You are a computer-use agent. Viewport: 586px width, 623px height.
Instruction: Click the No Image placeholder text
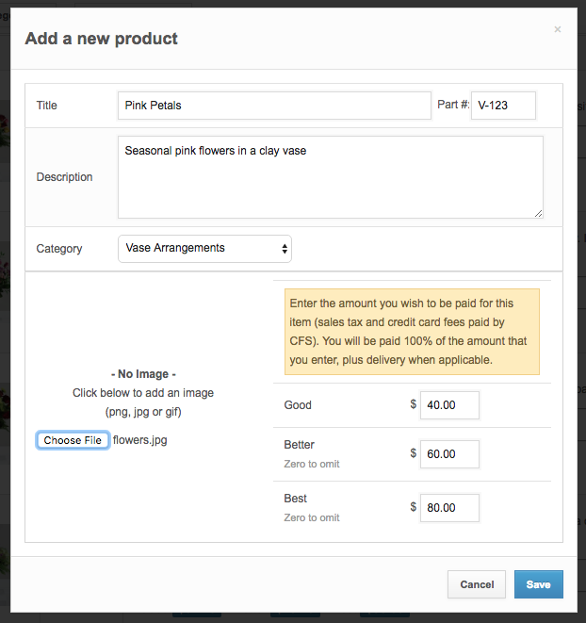(143, 374)
